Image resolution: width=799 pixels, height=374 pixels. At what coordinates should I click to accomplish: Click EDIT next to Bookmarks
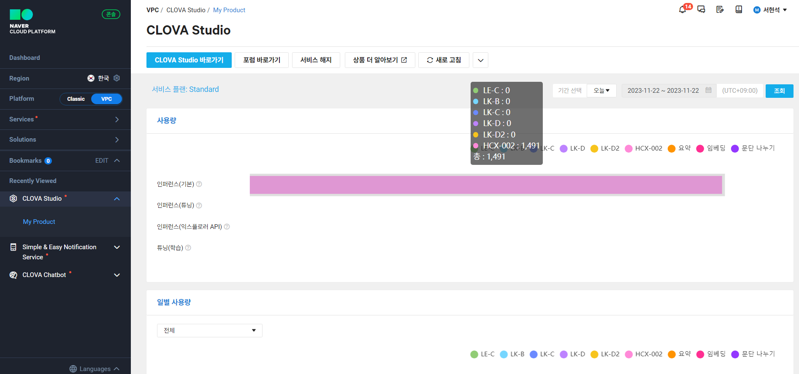click(x=102, y=161)
